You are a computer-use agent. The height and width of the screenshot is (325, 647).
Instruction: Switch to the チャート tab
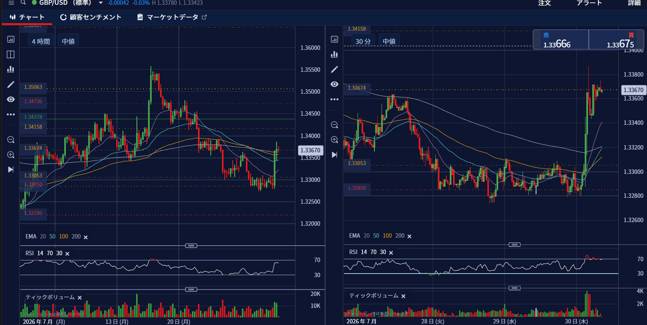(x=27, y=17)
